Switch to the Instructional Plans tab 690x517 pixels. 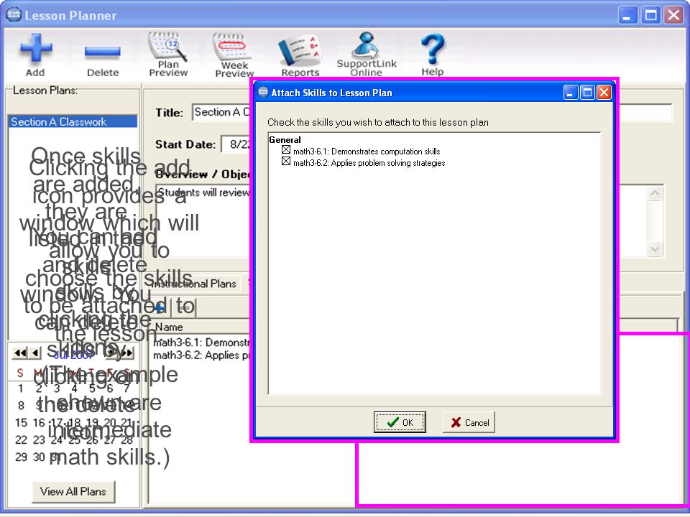pos(193,284)
